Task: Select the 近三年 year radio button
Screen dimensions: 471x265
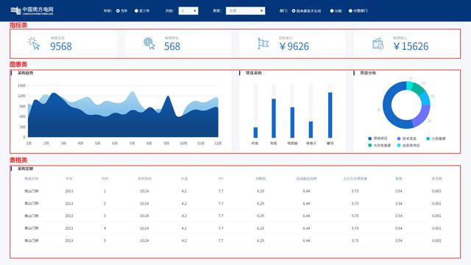Action: (x=136, y=11)
